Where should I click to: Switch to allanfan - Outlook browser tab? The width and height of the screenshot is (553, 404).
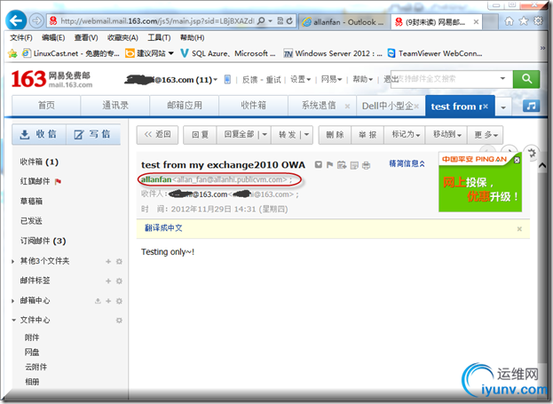(344, 22)
